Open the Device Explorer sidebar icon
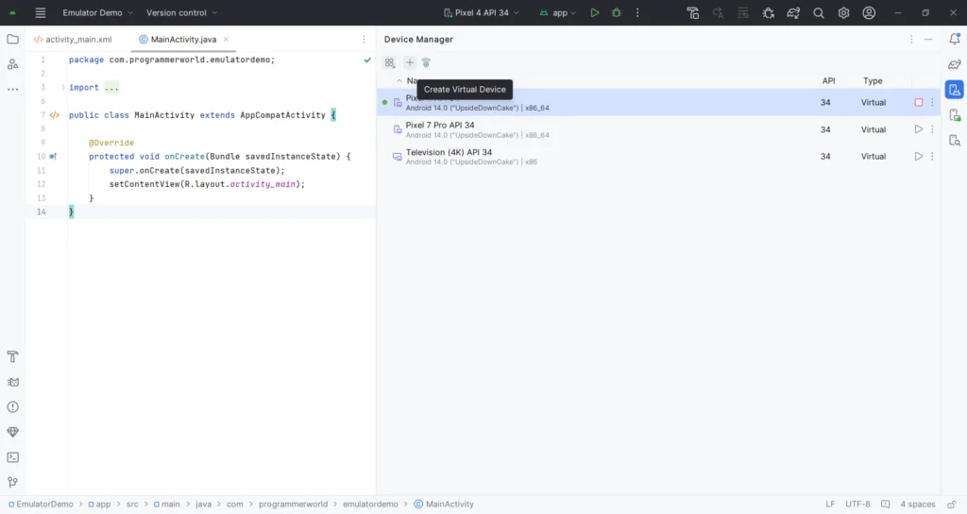 [955, 141]
